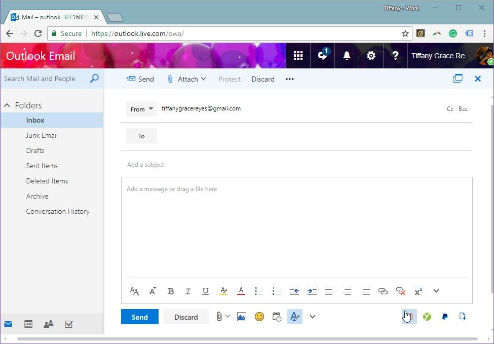Viewport: 494px width, 344px height.
Task: Click the blue Send button
Action: (x=139, y=317)
